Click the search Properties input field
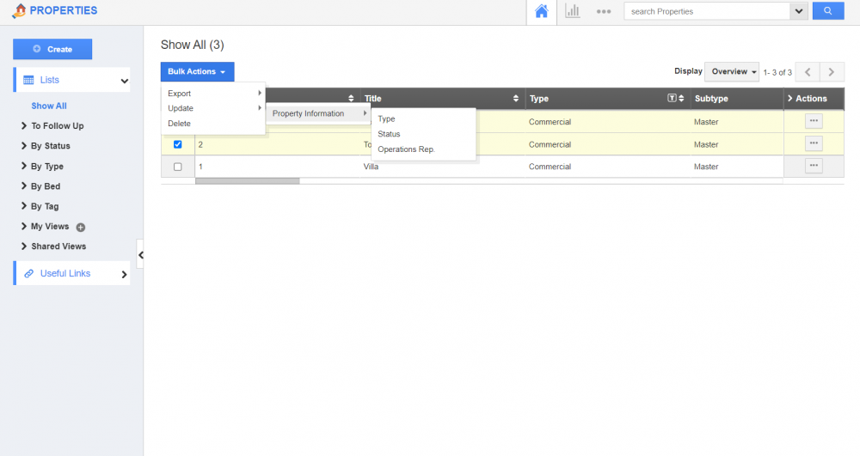860x456 pixels. pyautogui.click(x=707, y=11)
